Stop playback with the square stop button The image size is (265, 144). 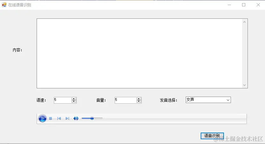(51, 118)
